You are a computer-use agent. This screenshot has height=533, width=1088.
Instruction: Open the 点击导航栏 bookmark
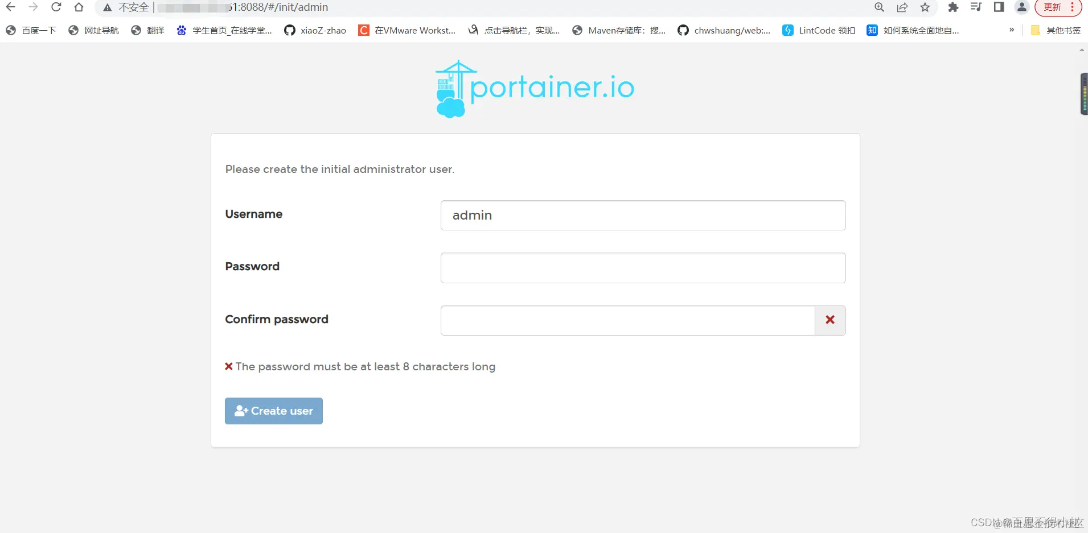(514, 30)
